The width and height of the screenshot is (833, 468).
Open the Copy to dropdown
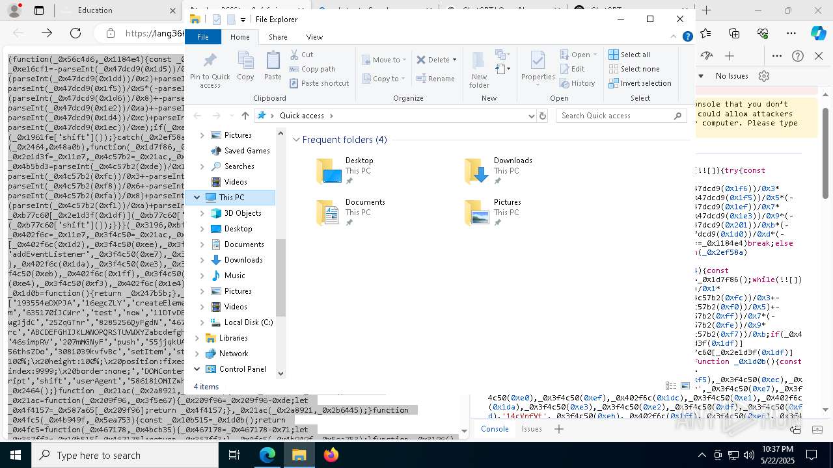click(x=383, y=79)
